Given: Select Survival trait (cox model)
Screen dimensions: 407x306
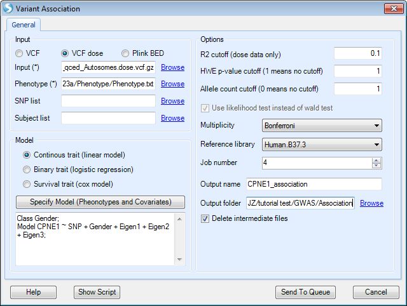Looking at the screenshot, I should coord(27,184).
